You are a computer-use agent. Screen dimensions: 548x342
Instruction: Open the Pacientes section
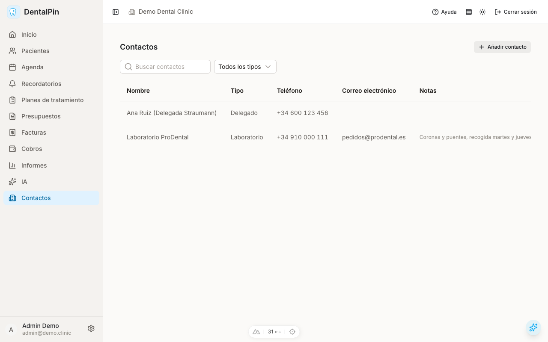click(51, 51)
